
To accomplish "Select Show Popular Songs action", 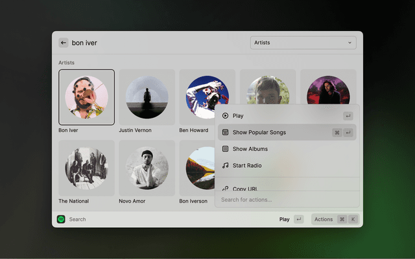I will point(259,132).
